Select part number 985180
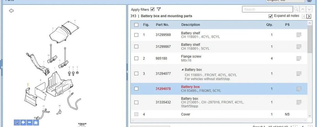 (161, 58)
